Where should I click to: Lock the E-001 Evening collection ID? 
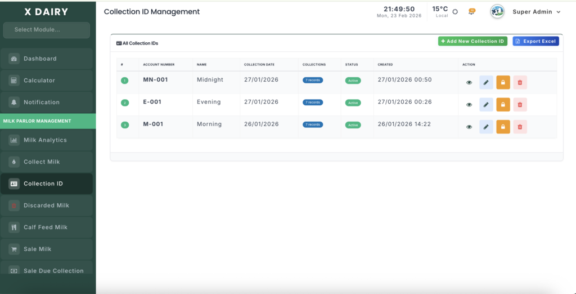tap(503, 105)
